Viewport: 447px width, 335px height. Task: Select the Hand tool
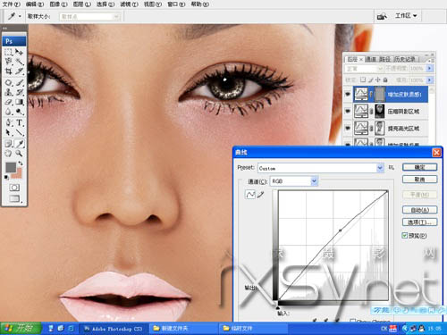coord(8,154)
